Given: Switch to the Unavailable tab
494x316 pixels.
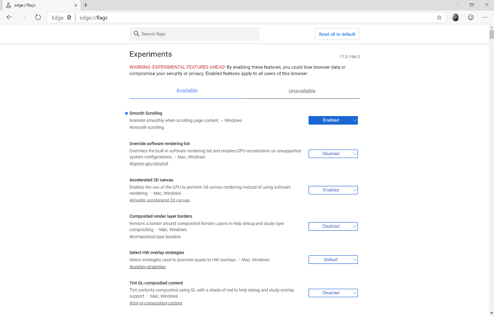Looking at the screenshot, I should [x=302, y=91].
